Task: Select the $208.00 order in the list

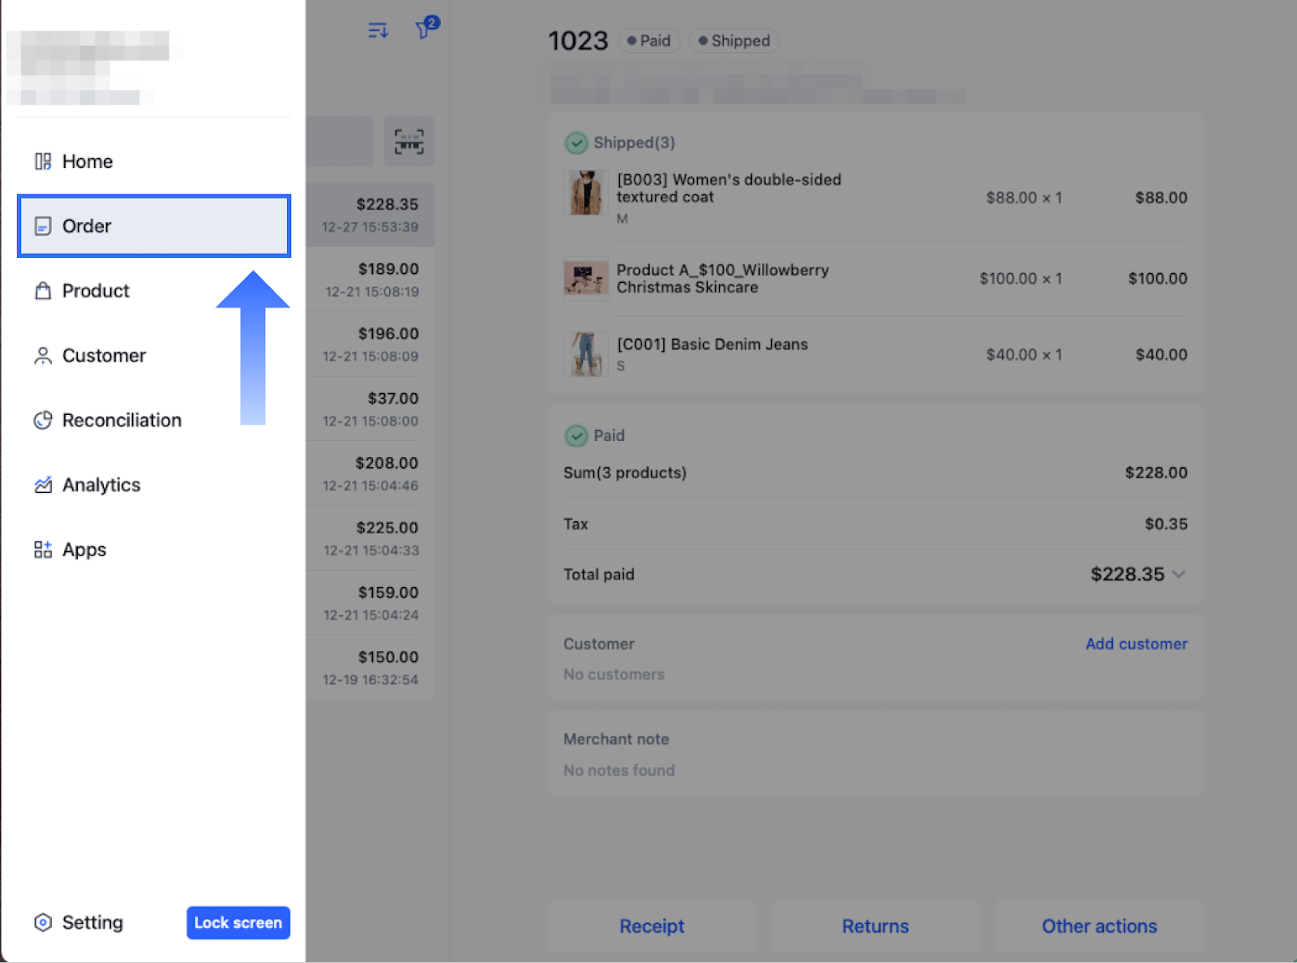Action: (370, 474)
